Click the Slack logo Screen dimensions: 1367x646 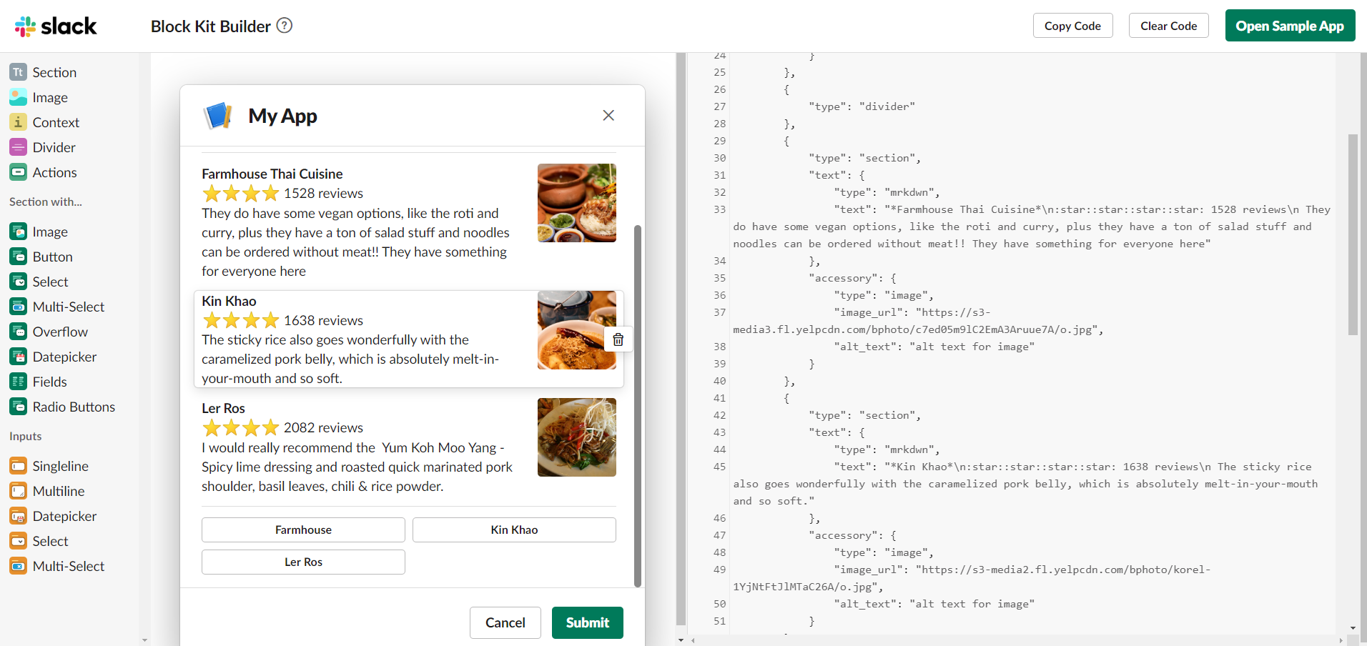click(x=56, y=26)
